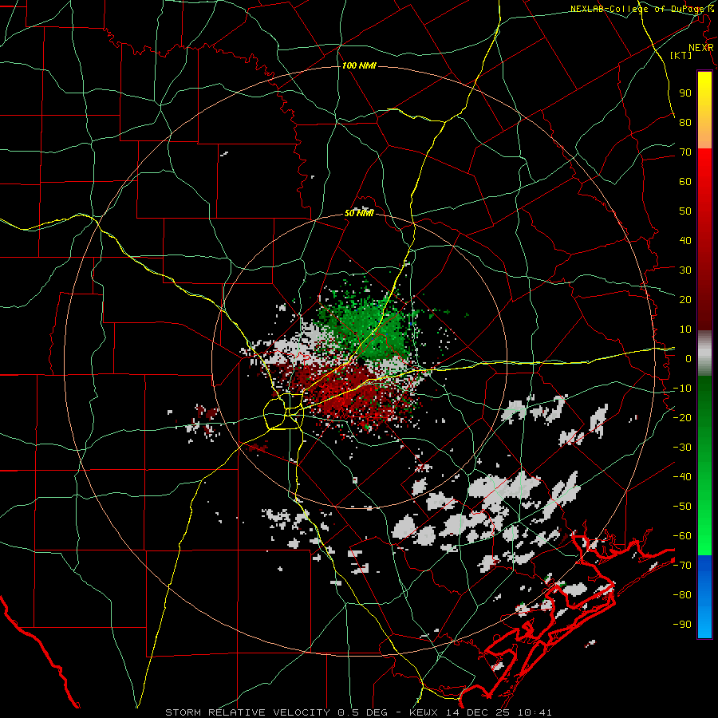
Task: Click the positive 50 scale value
Action: pos(685,211)
